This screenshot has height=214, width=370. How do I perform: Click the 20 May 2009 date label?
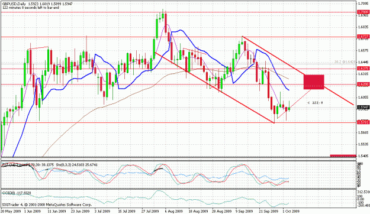[11, 211]
